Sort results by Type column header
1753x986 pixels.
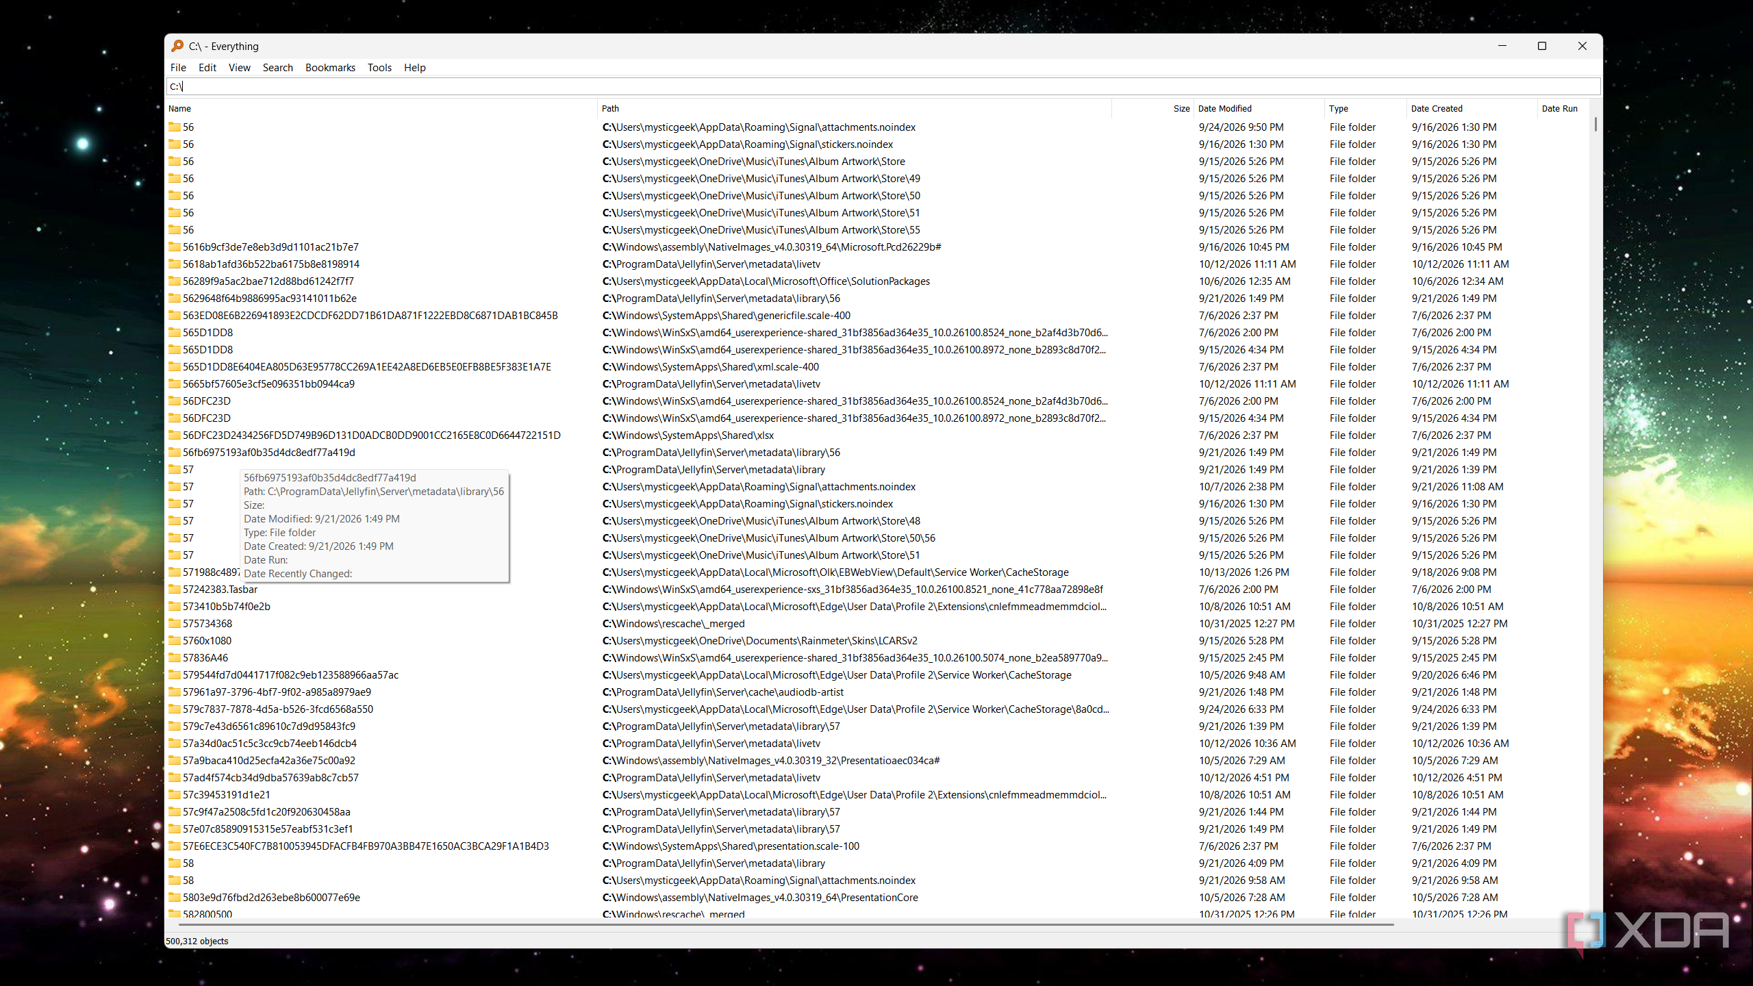pos(1366,108)
